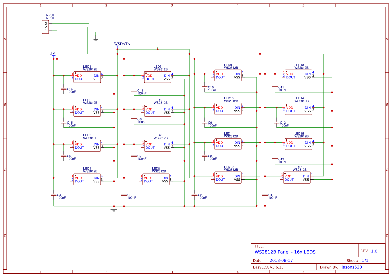Click the LED8 WS2812B chip body

coord(156,180)
